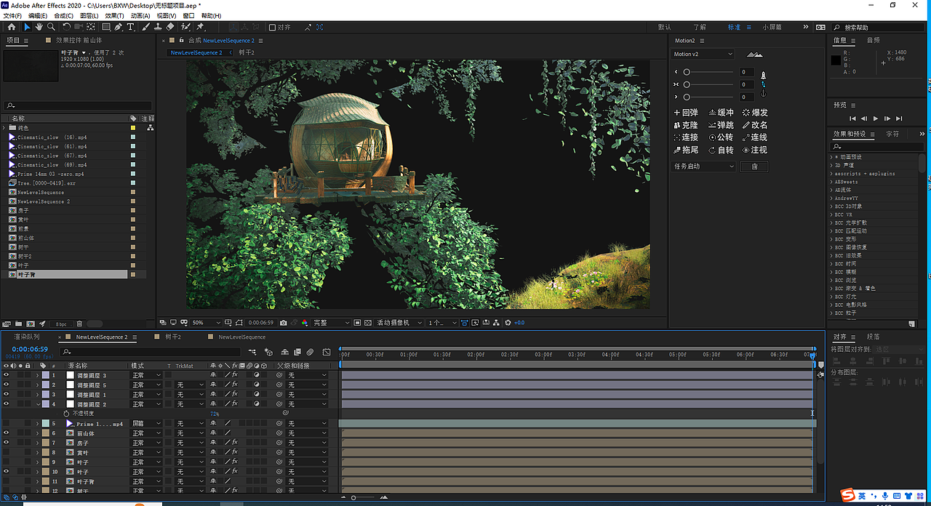Click timeline ruler at 03:00f marker

coord(543,355)
